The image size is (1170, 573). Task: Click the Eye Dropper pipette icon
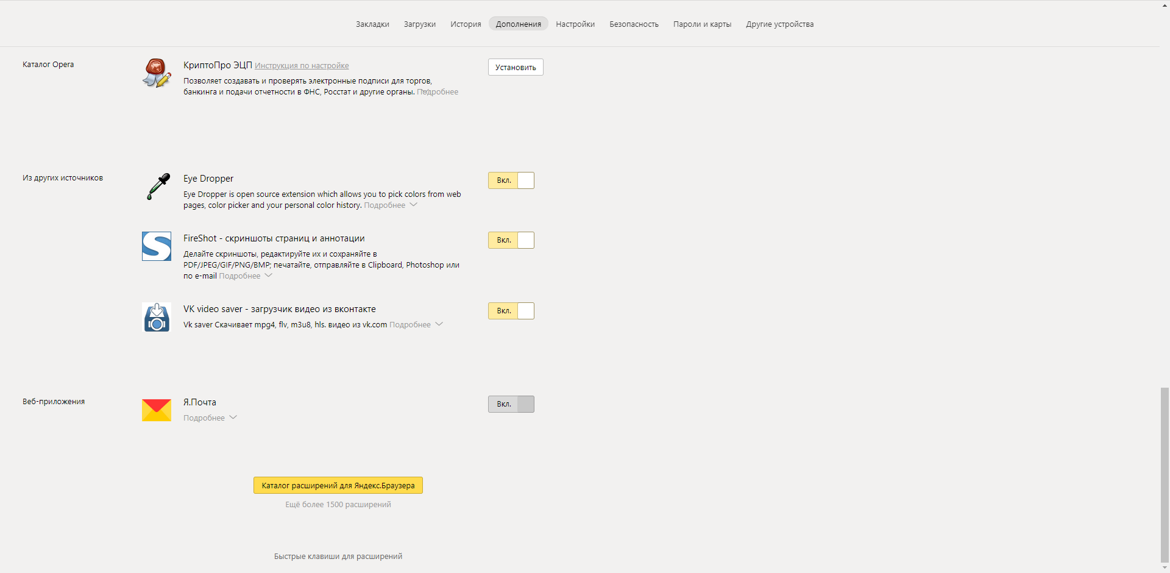click(158, 187)
